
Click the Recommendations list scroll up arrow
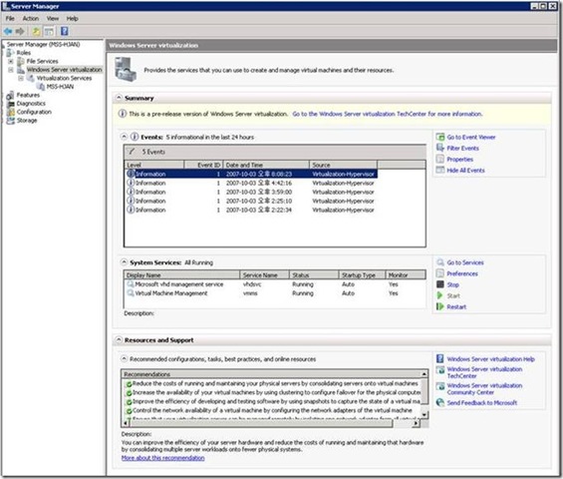(424, 374)
